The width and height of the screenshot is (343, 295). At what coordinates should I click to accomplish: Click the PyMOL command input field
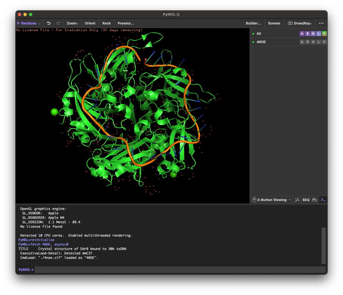click(180, 270)
